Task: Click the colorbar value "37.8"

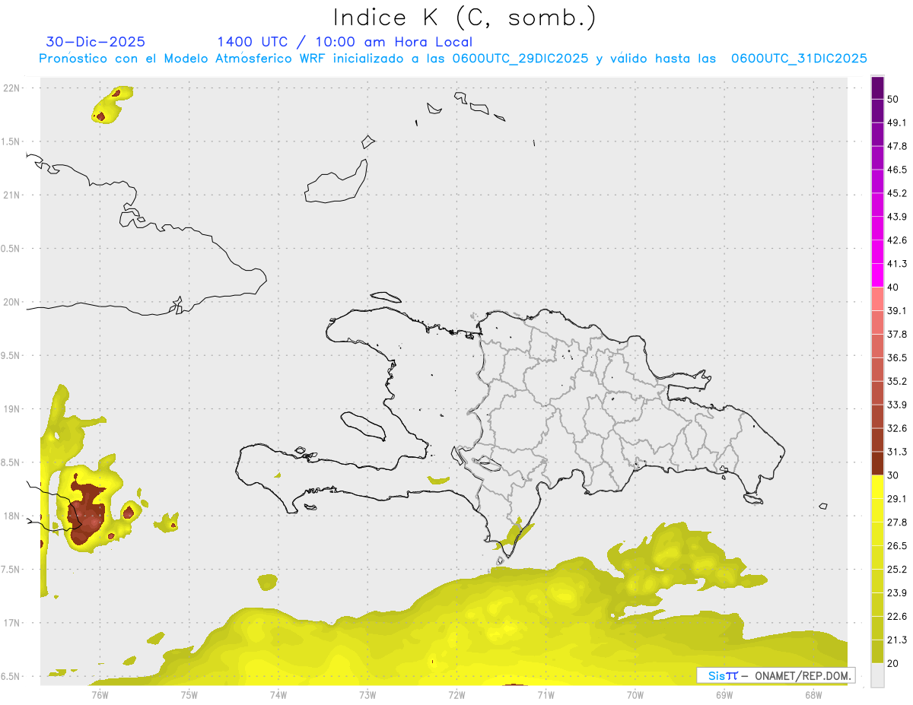Action: [897, 334]
